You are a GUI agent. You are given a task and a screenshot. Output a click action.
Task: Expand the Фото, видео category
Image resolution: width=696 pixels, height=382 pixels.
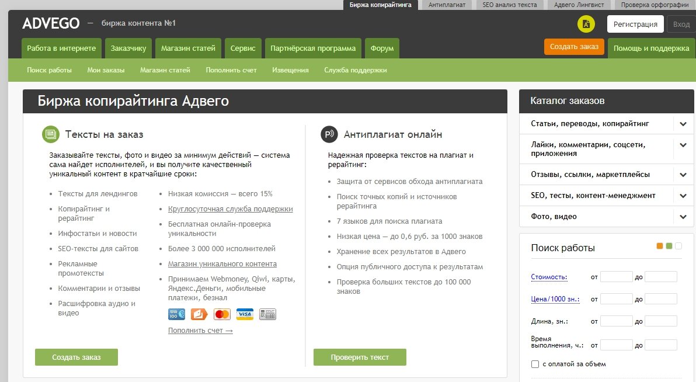[x=683, y=217]
